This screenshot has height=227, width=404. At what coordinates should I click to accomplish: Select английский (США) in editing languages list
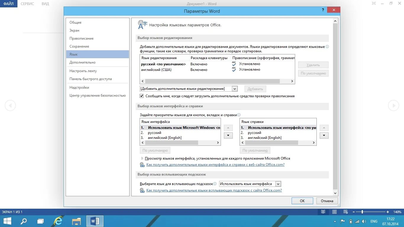coord(156,70)
